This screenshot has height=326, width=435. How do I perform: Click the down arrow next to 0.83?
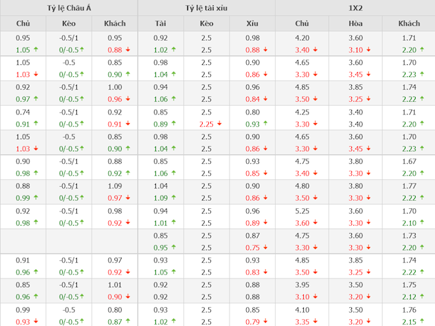click(266, 272)
